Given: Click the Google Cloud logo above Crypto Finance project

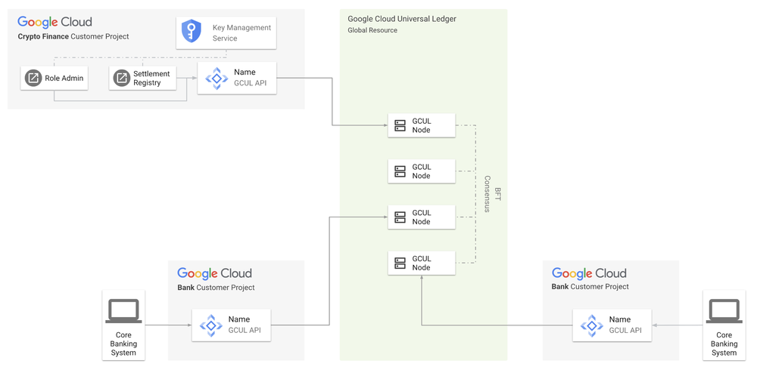Looking at the screenshot, I should (55, 22).
